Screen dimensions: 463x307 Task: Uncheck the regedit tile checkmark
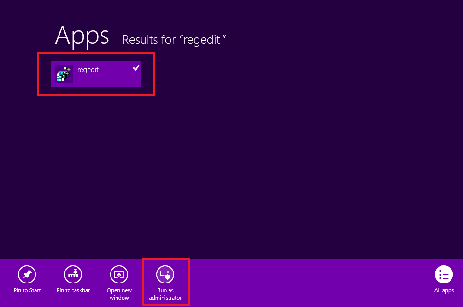pos(136,68)
